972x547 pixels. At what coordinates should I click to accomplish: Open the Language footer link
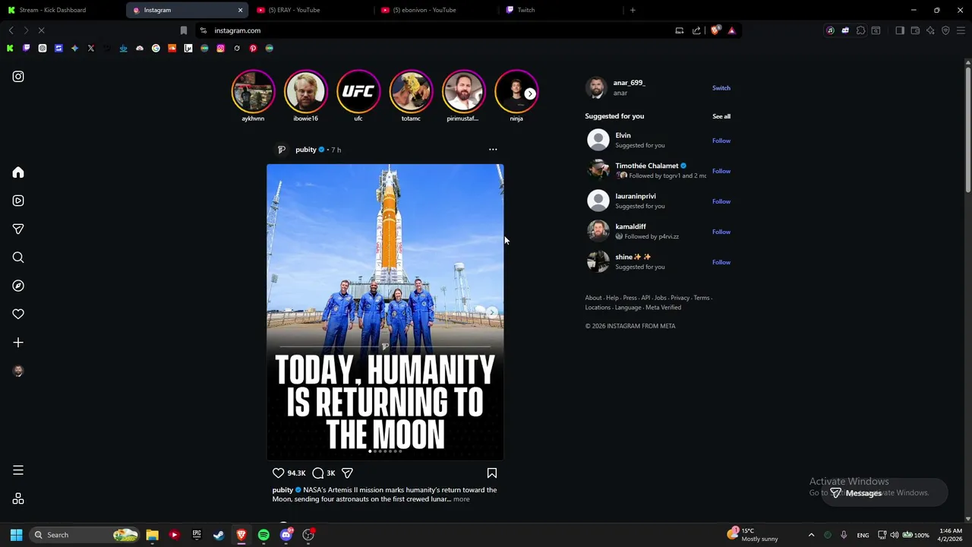[x=628, y=308]
